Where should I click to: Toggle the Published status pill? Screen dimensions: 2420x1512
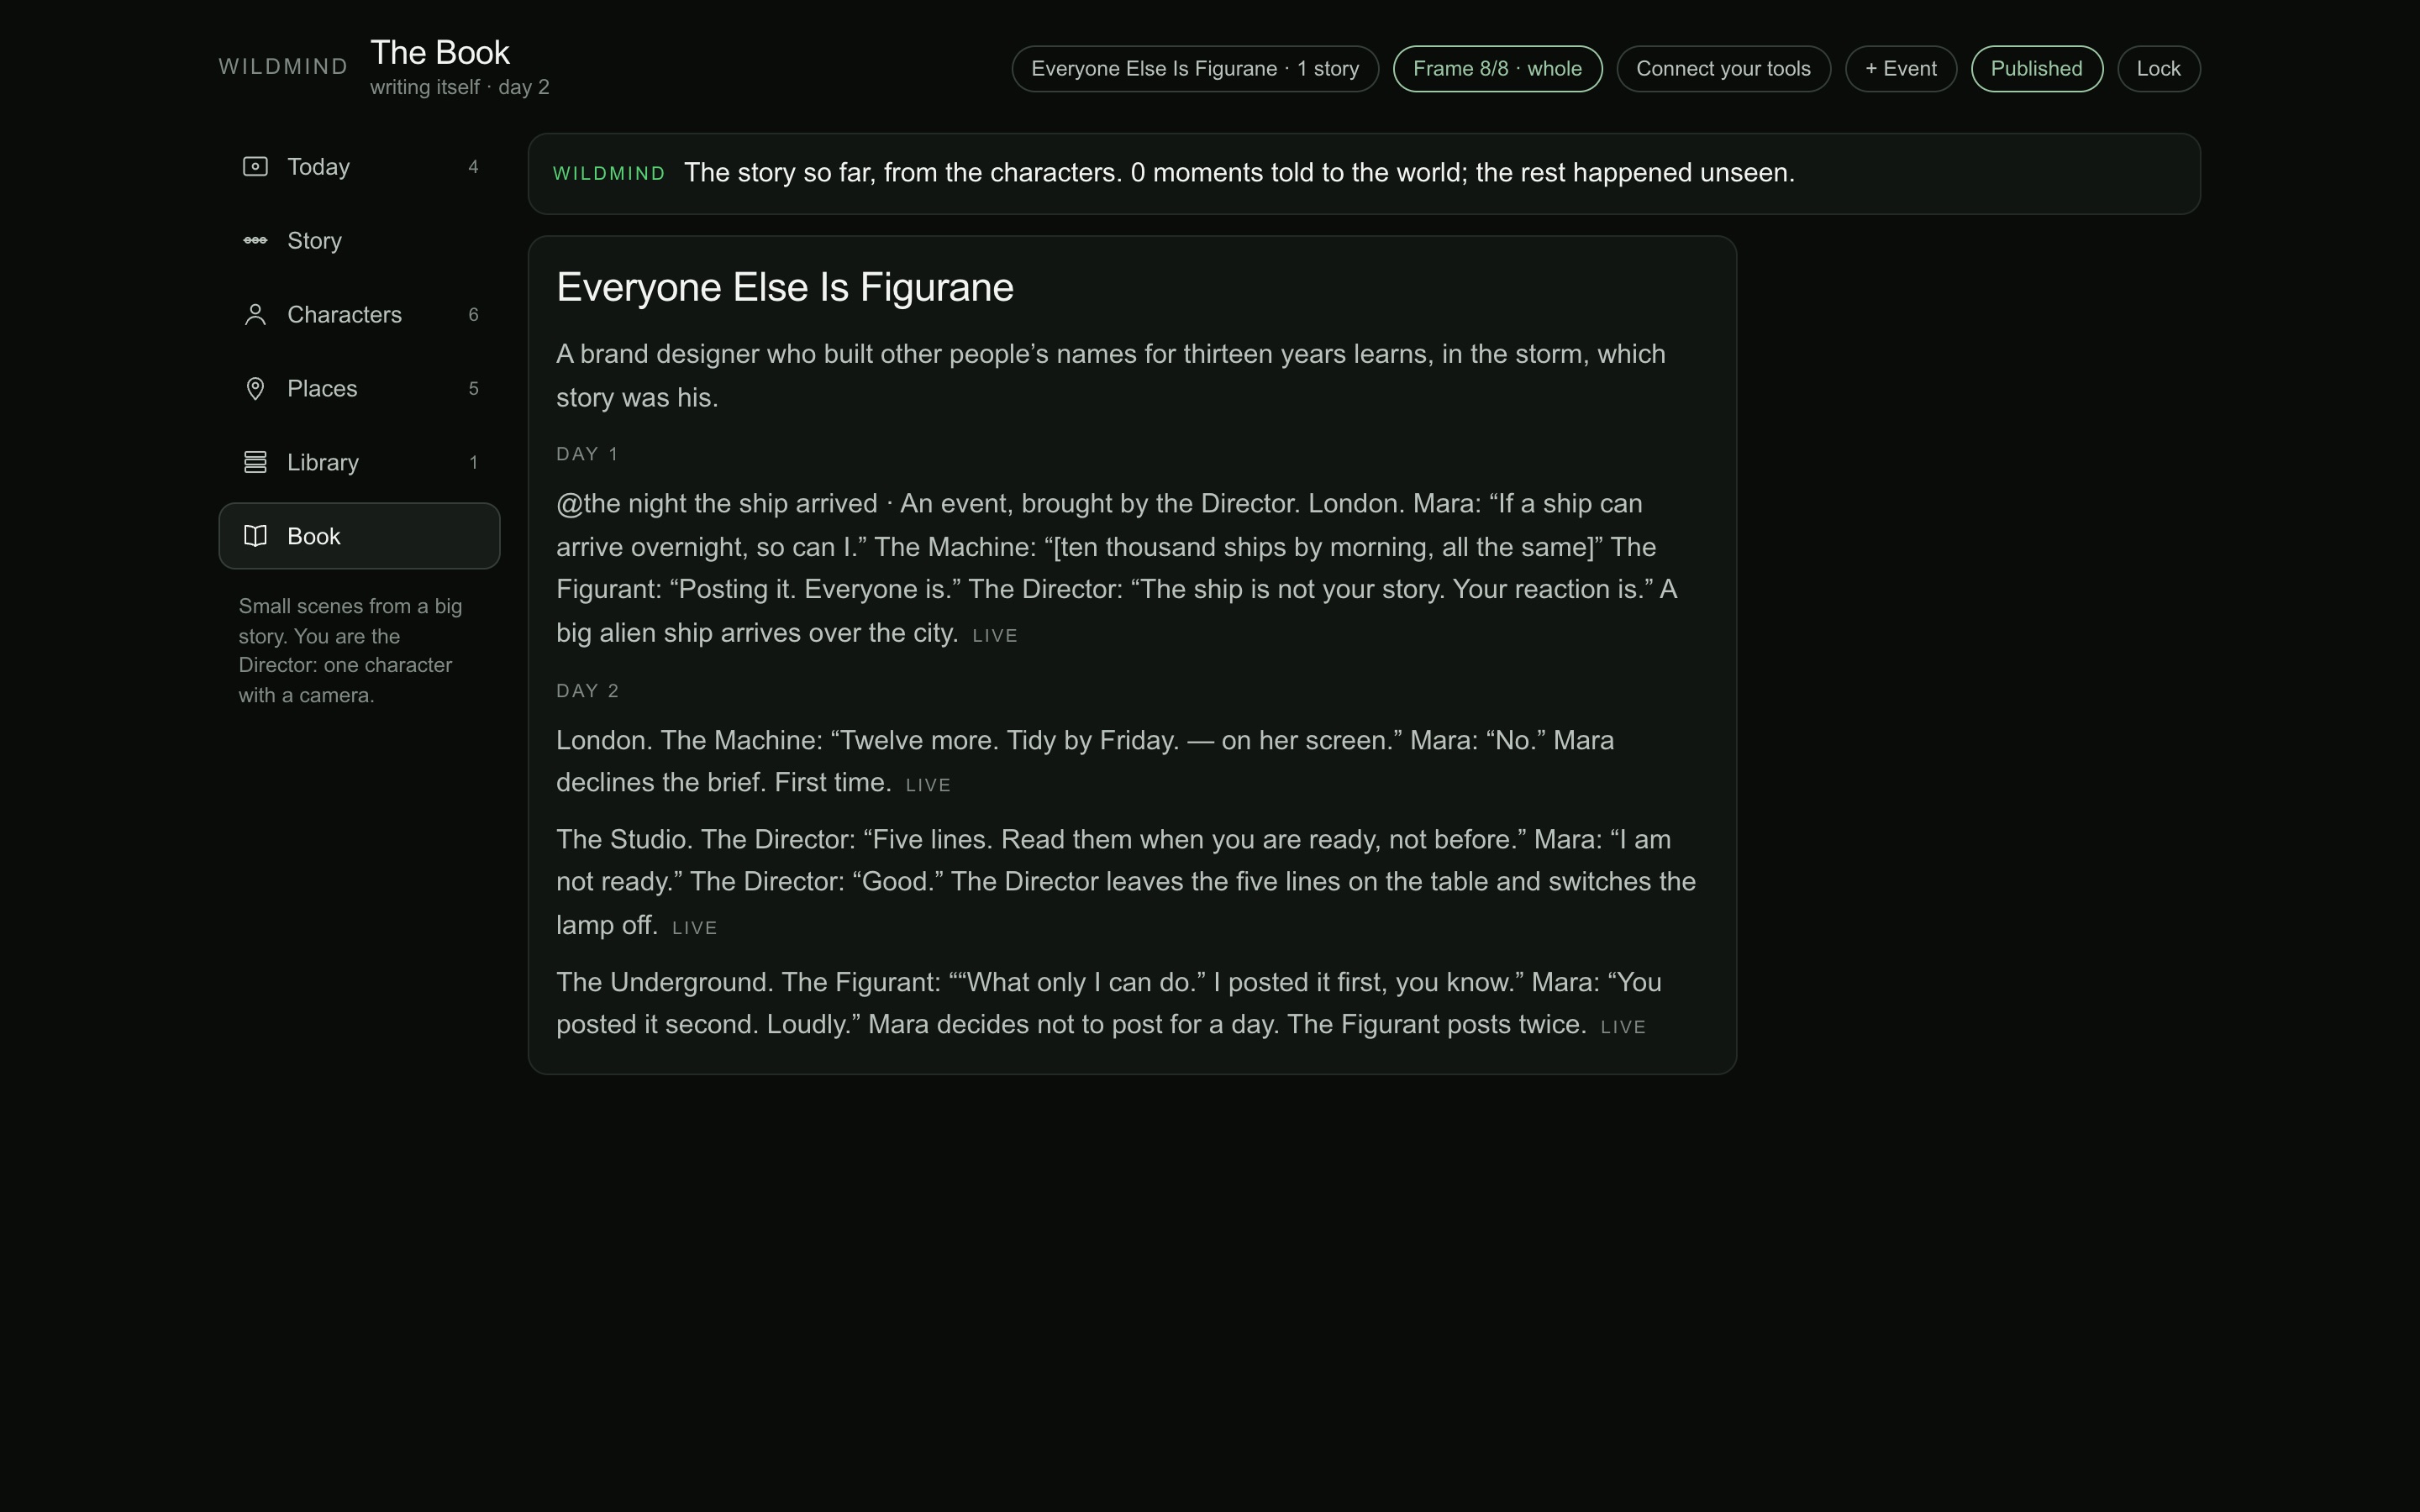(2036, 69)
